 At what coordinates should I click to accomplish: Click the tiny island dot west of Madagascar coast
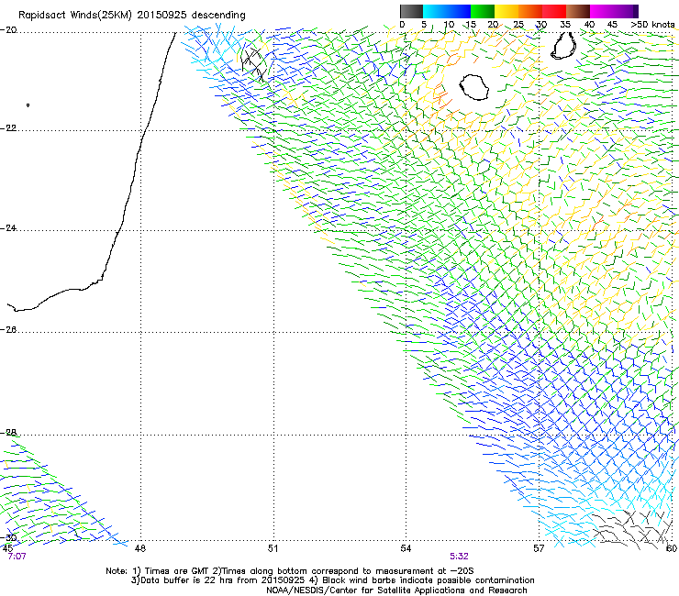click(x=28, y=105)
